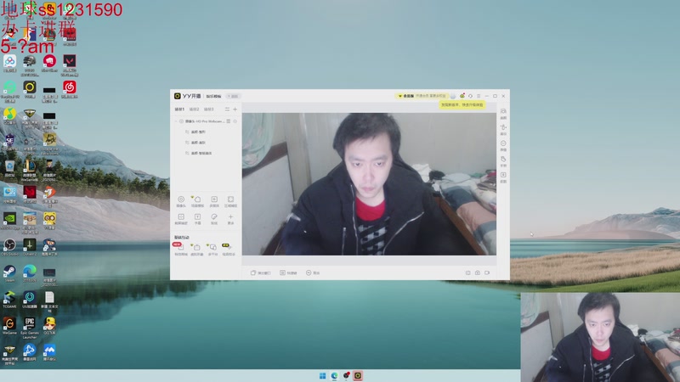Image resolution: width=680 pixels, height=382 pixels.
Task: Open the Epic Games Launcher desktop shortcut
Action: (x=30, y=328)
